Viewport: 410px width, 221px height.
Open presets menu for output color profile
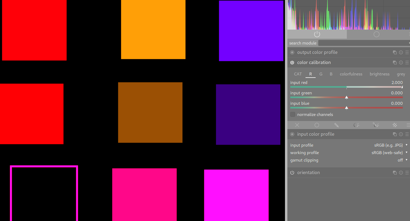(x=407, y=53)
